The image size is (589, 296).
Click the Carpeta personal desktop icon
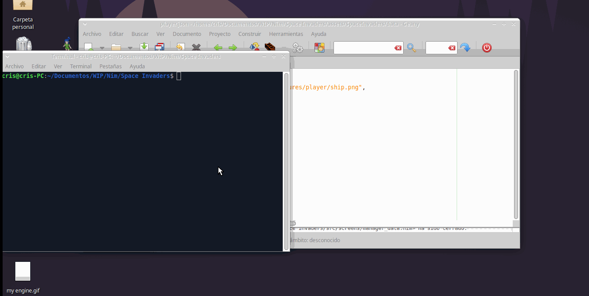23,15
